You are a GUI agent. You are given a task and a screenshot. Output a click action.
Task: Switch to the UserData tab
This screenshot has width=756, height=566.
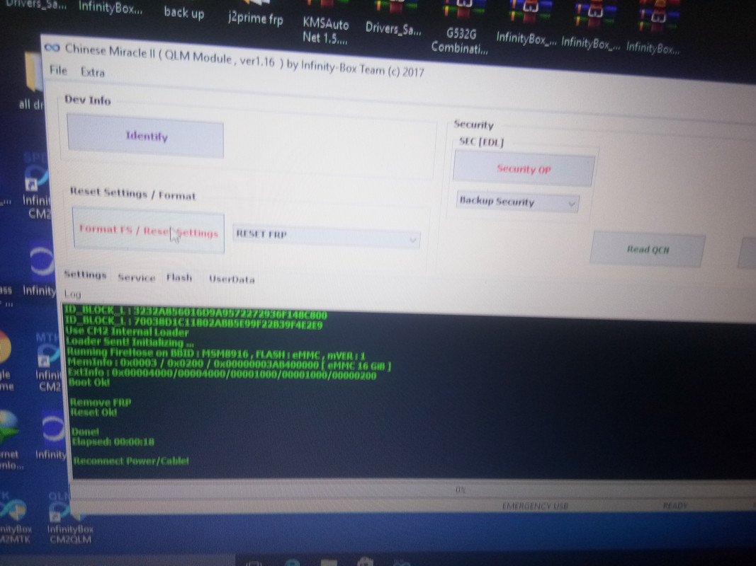click(232, 279)
